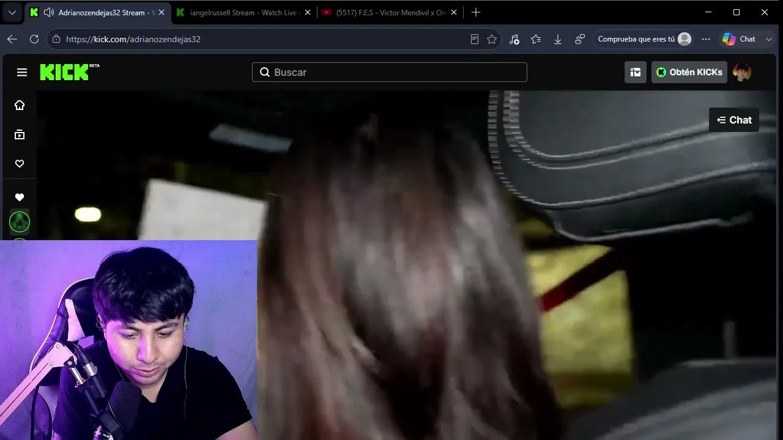Screen dimensions: 783x440
Task: Open the Kick user profile avatar menu
Action: (x=742, y=72)
